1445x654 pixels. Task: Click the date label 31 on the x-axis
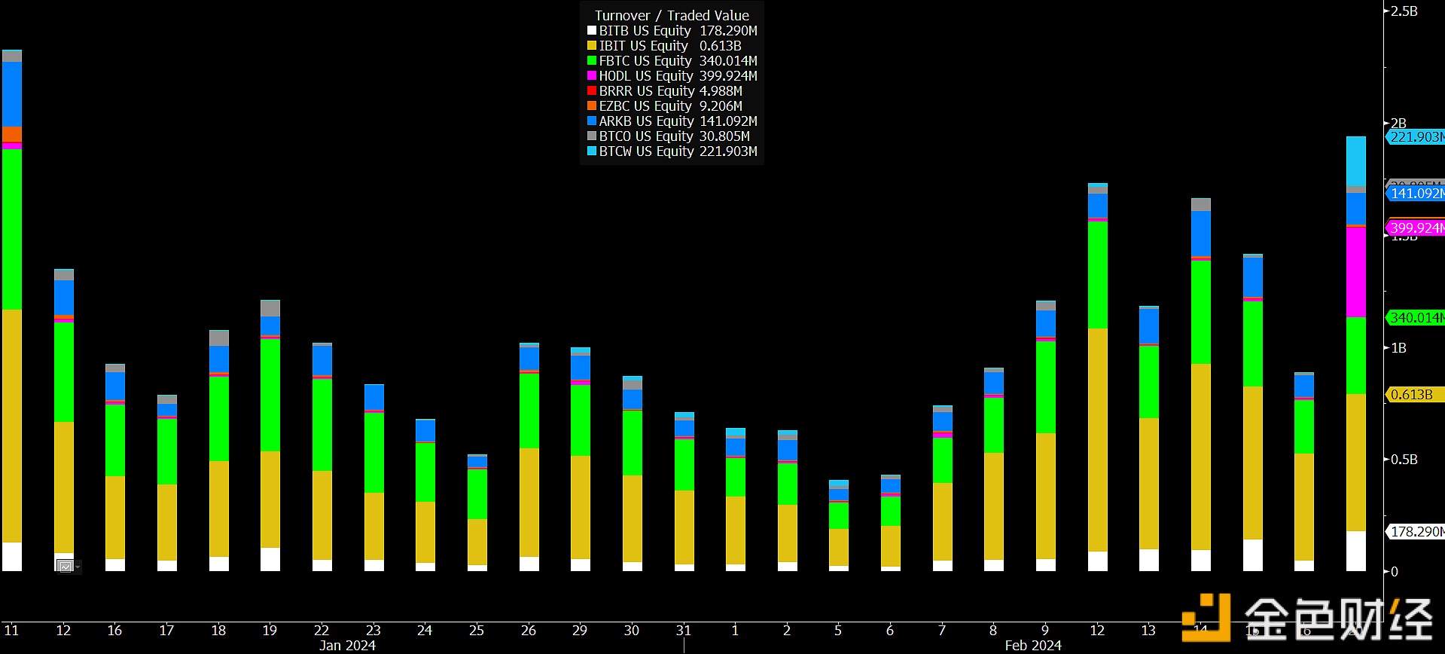click(x=684, y=631)
